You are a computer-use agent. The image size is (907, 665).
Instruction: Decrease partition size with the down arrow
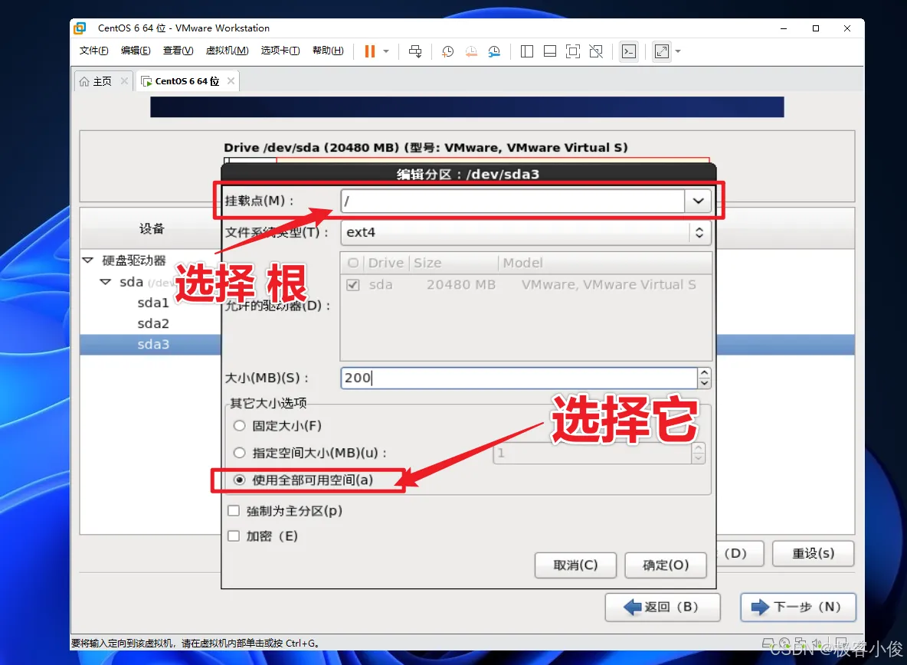click(x=704, y=383)
